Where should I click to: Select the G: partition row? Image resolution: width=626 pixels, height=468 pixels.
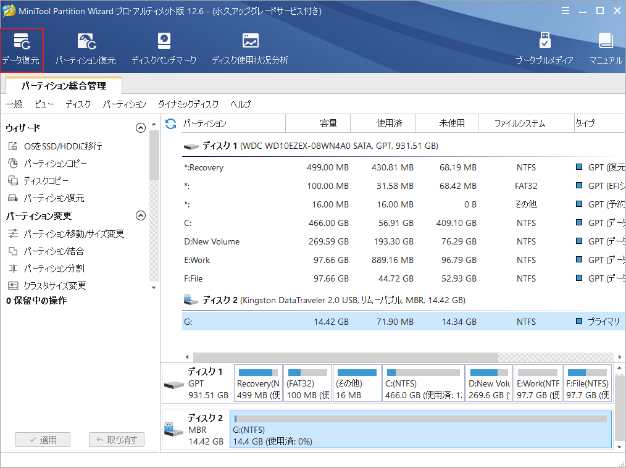(309, 321)
